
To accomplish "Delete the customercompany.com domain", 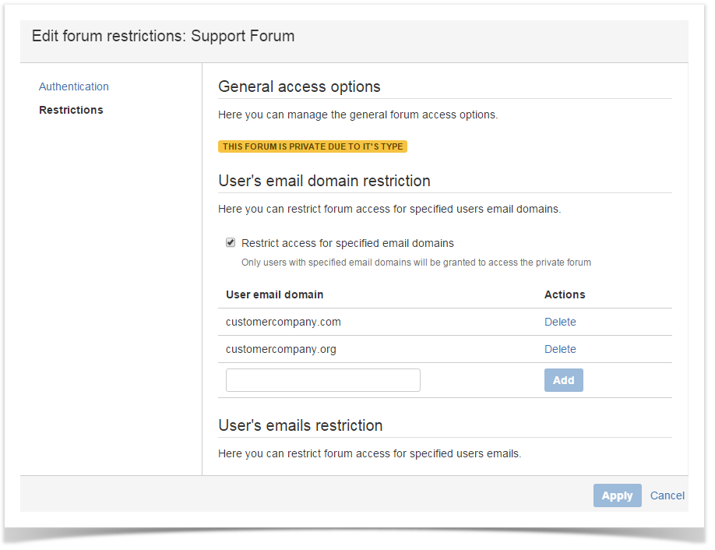I will click(560, 322).
